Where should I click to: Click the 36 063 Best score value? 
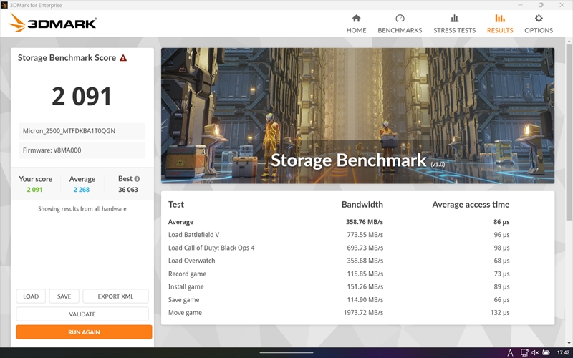(x=128, y=190)
